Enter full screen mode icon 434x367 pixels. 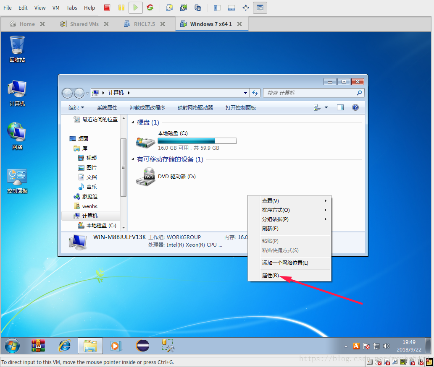pyautogui.click(x=246, y=8)
